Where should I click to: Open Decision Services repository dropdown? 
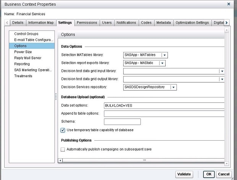point(173,87)
